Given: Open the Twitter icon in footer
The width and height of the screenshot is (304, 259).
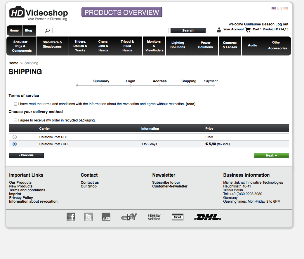Looking at the screenshot, I should coord(88,217).
